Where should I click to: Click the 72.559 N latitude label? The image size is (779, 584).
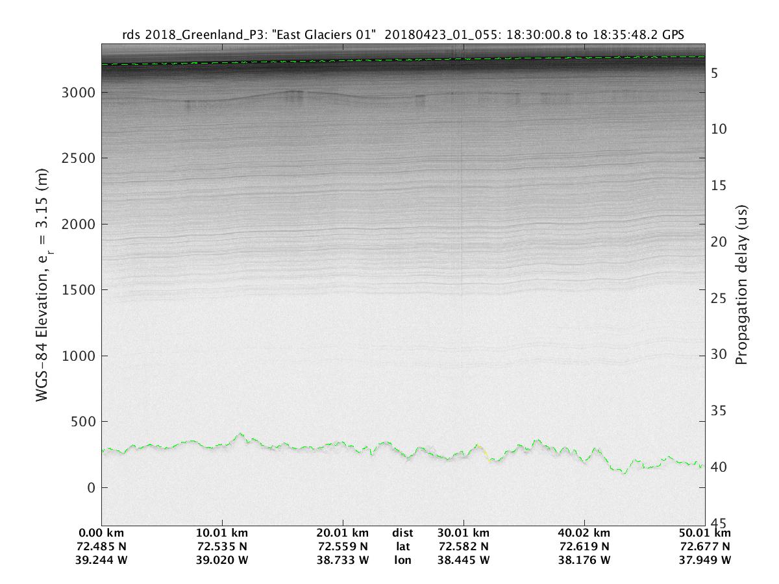coord(343,547)
